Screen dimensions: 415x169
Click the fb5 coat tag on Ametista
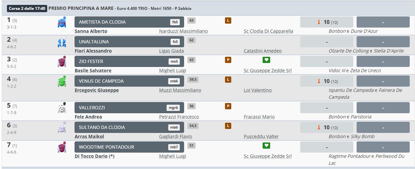click(x=175, y=22)
